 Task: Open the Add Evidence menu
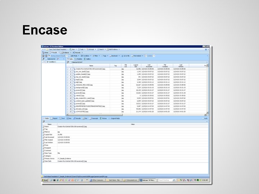[113, 49]
